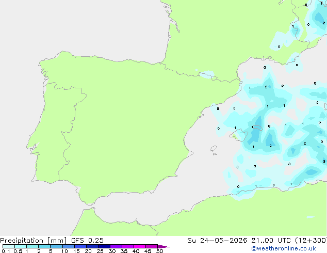The image size is (327, 253).
Task: Click the "GFS 0.25" model label
Action: 87,240
